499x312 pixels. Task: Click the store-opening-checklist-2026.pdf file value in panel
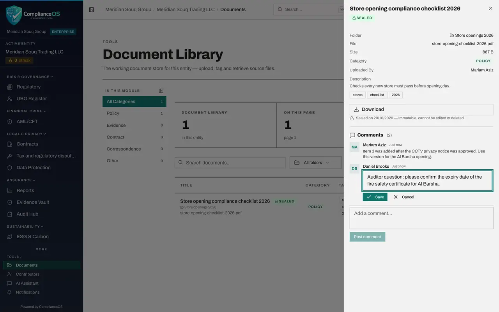[463, 44]
